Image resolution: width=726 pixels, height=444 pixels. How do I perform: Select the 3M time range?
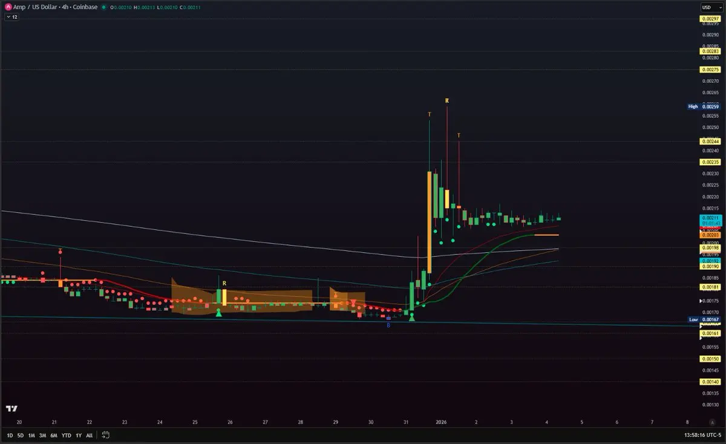pyautogui.click(x=42, y=435)
